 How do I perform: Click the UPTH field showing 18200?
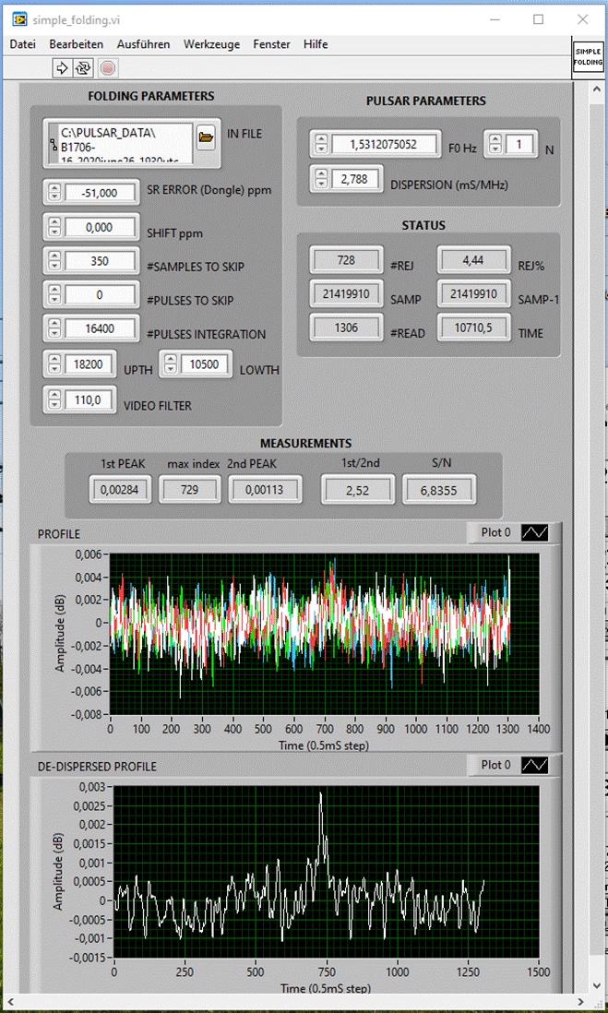(x=89, y=364)
